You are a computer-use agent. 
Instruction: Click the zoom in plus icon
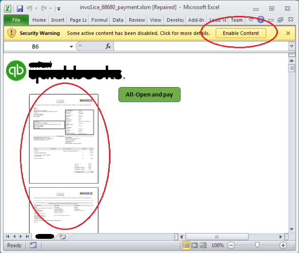283,245
